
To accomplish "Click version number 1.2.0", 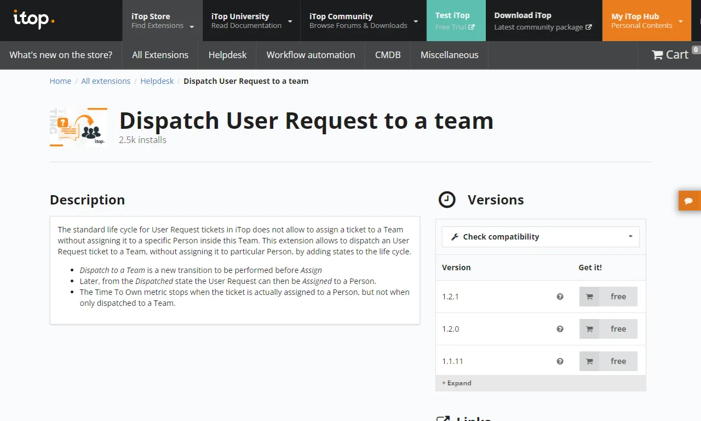I will pos(451,329).
